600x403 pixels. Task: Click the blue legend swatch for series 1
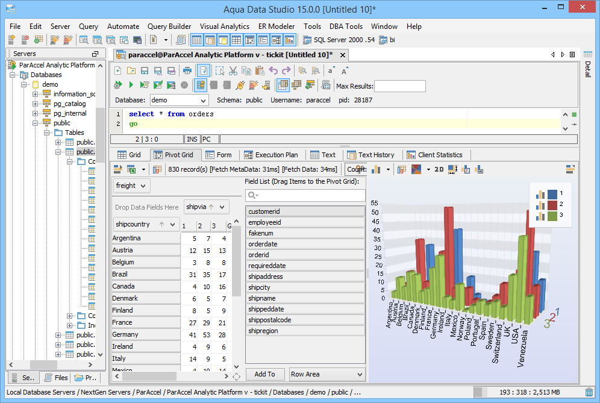pos(552,194)
